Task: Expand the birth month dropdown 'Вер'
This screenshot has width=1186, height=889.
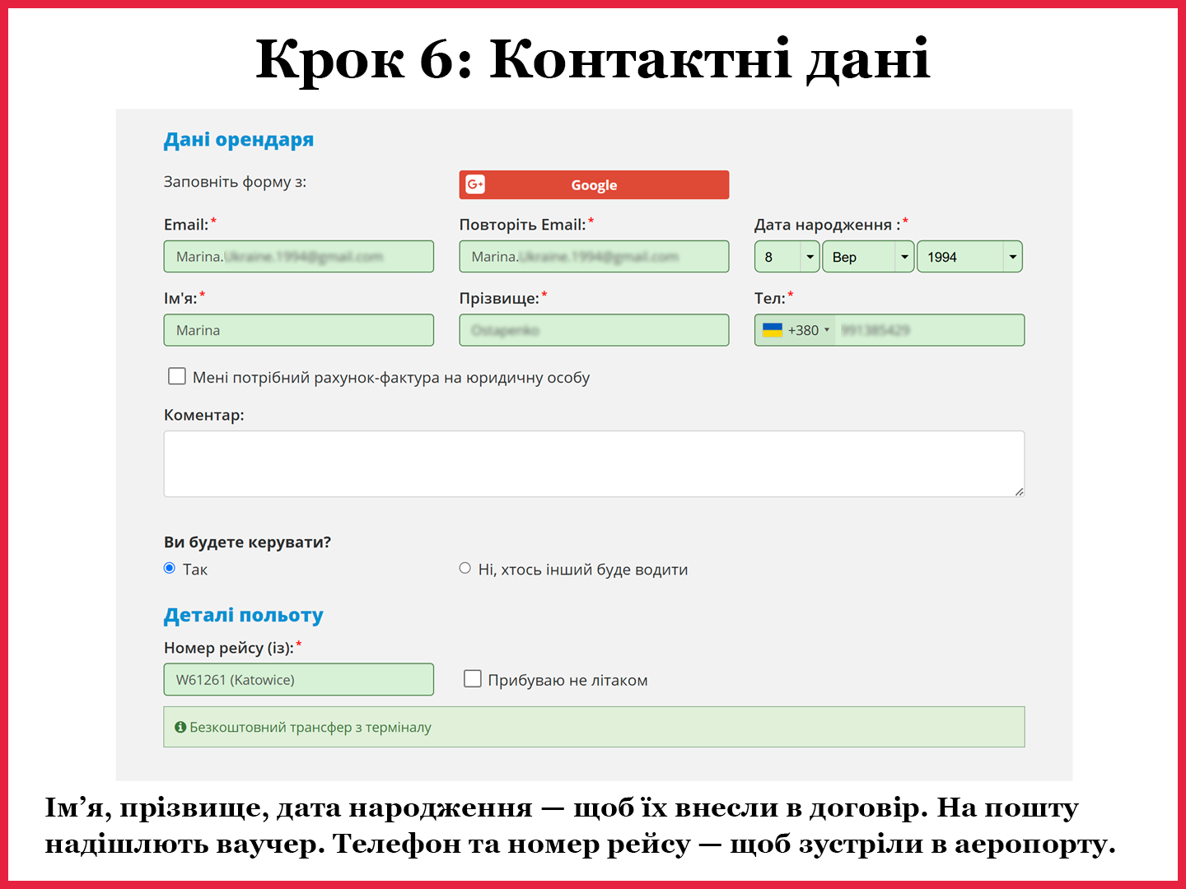Action: [867, 257]
